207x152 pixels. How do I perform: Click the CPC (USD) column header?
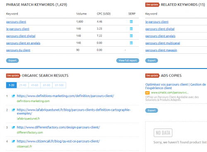click(x=103, y=14)
